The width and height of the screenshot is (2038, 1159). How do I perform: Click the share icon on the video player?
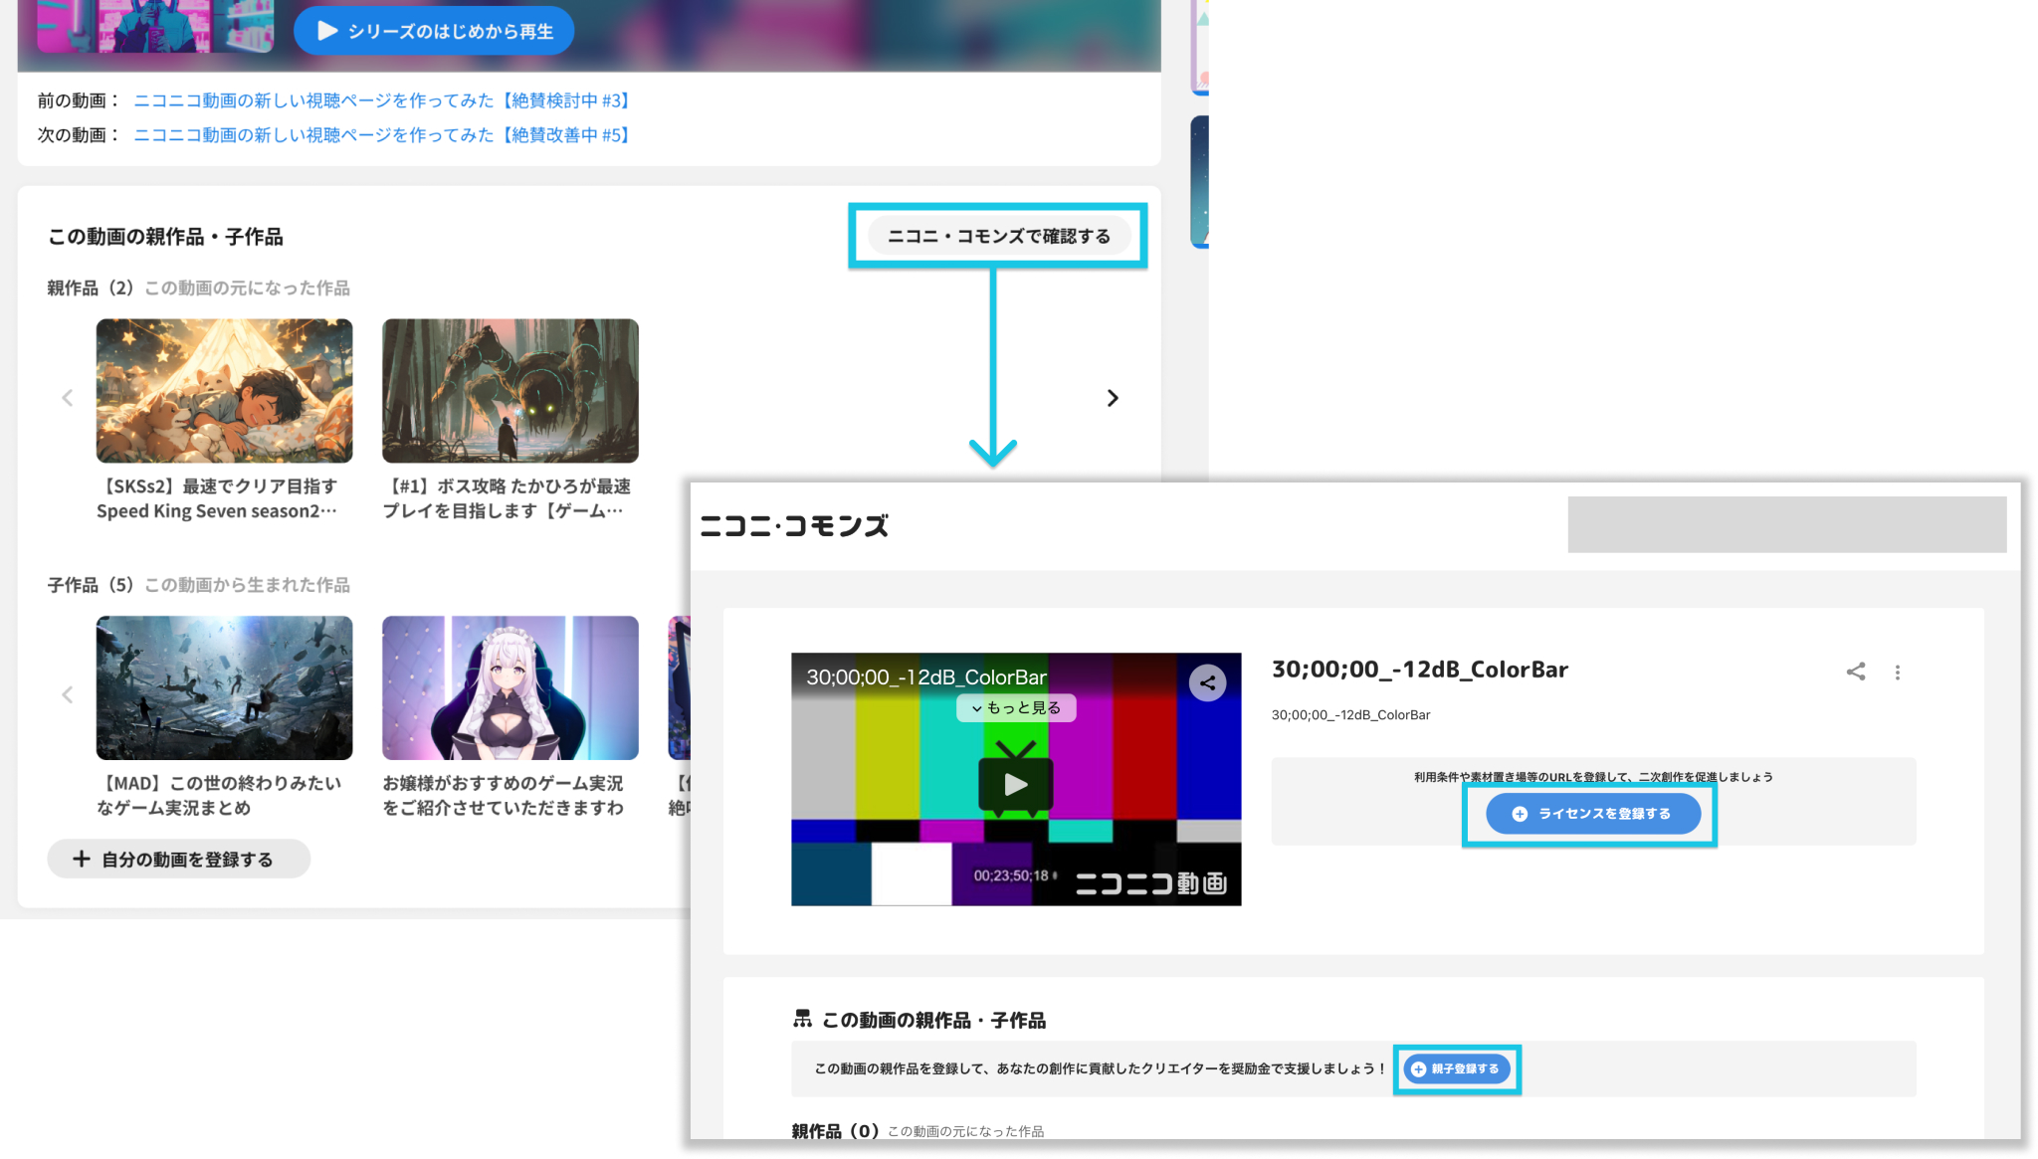(1207, 682)
